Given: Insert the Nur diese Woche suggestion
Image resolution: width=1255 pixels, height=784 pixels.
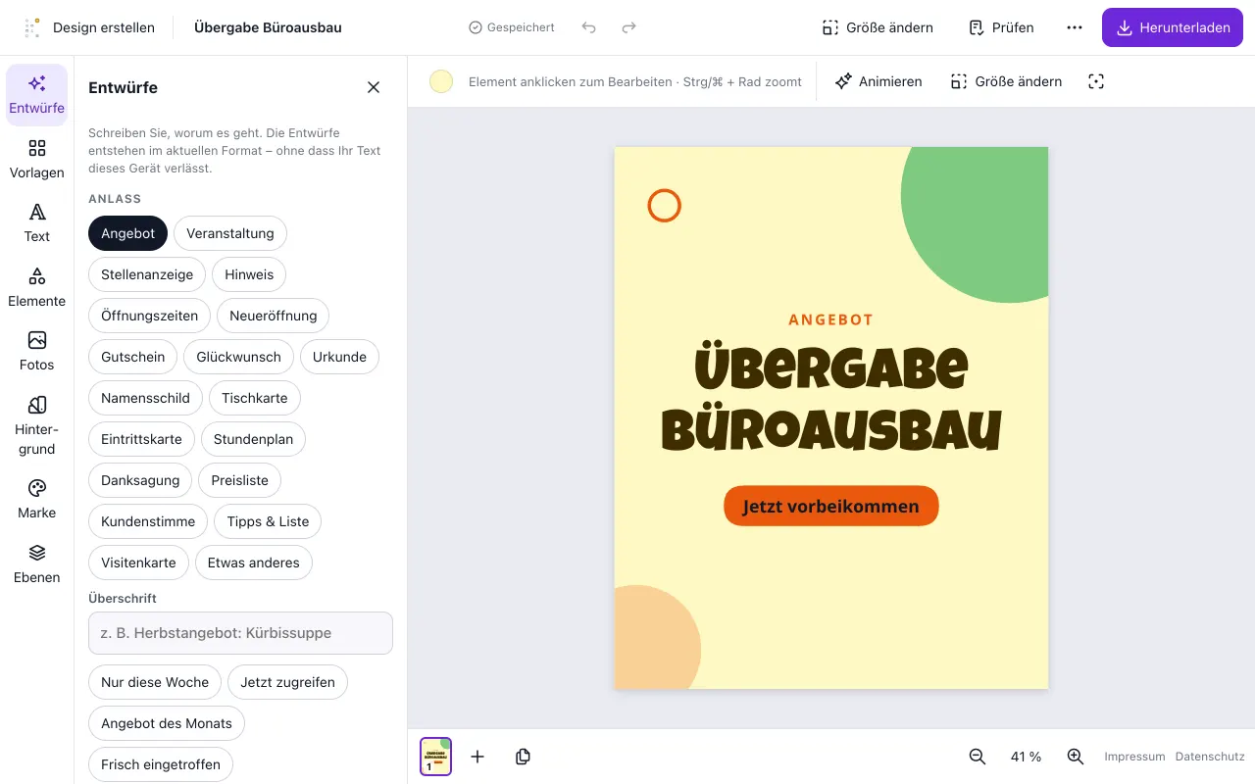Looking at the screenshot, I should [155, 682].
